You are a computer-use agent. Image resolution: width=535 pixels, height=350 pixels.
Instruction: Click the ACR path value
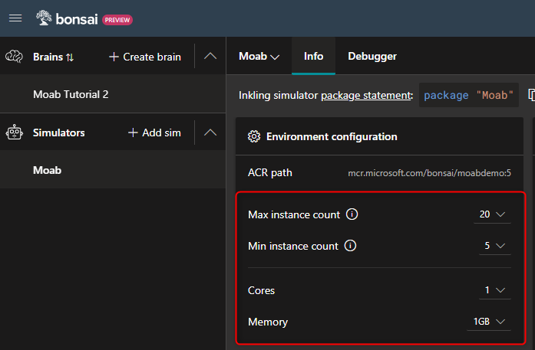click(x=429, y=173)
